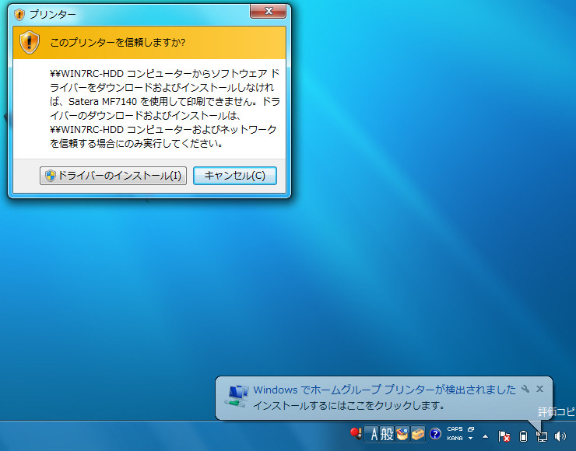Viewport: 576px width, 451px height.
Task: Toggle the KANA indicator on the language bar
Action: [455, 438]
